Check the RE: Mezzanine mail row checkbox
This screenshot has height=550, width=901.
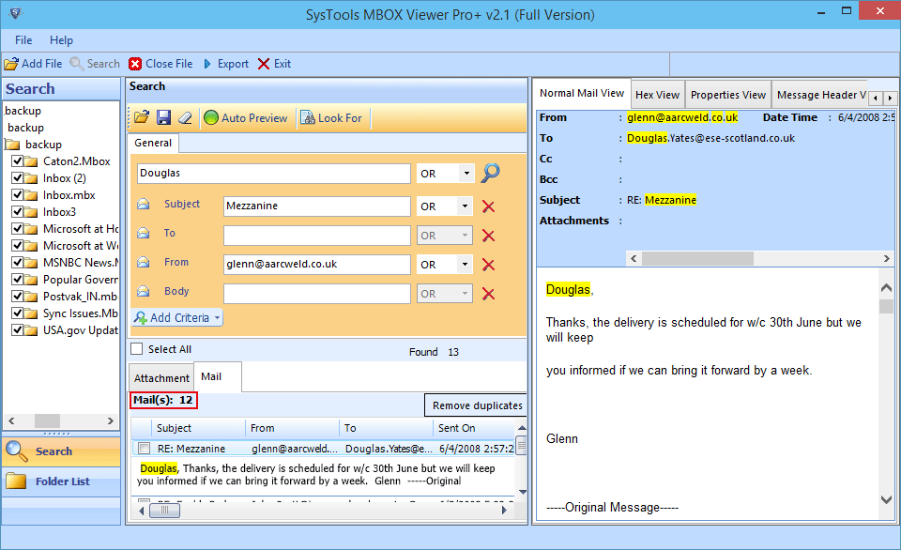pos(145,449)
